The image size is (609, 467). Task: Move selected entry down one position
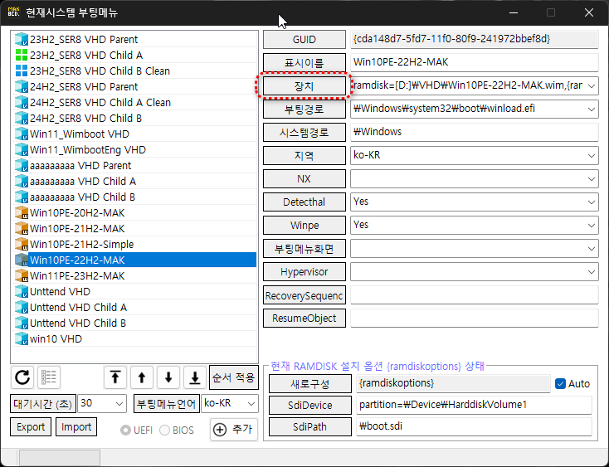click(x=168, y=377)
